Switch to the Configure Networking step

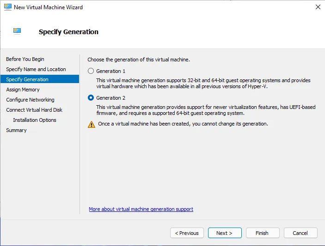30,100
